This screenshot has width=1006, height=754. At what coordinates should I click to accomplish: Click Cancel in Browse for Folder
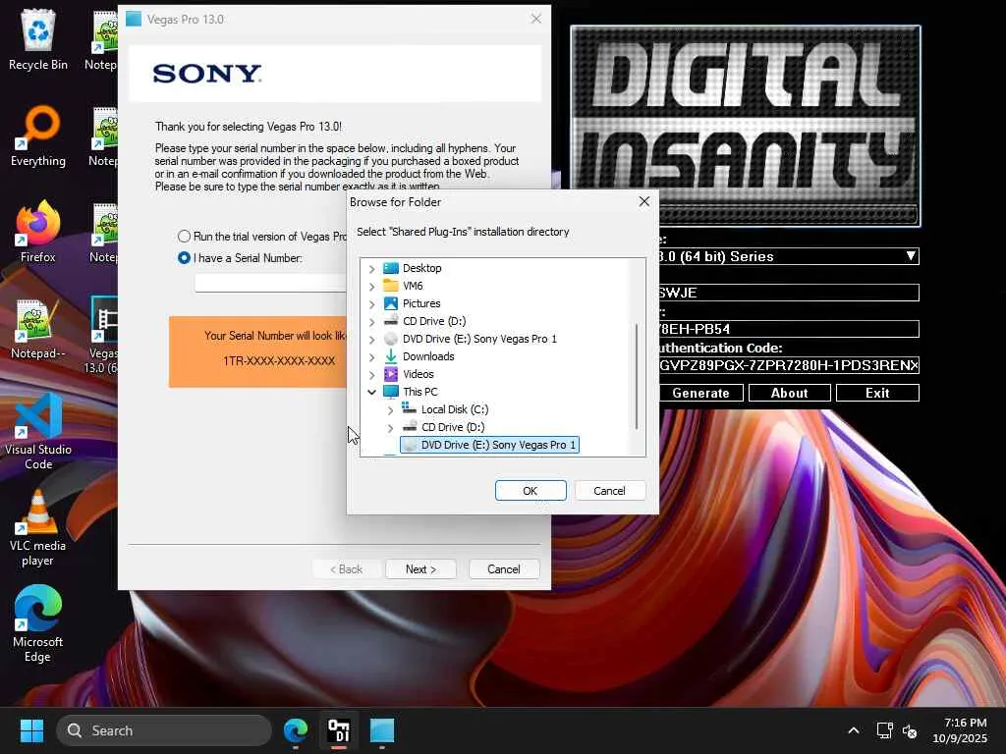(x=609, y=491)
